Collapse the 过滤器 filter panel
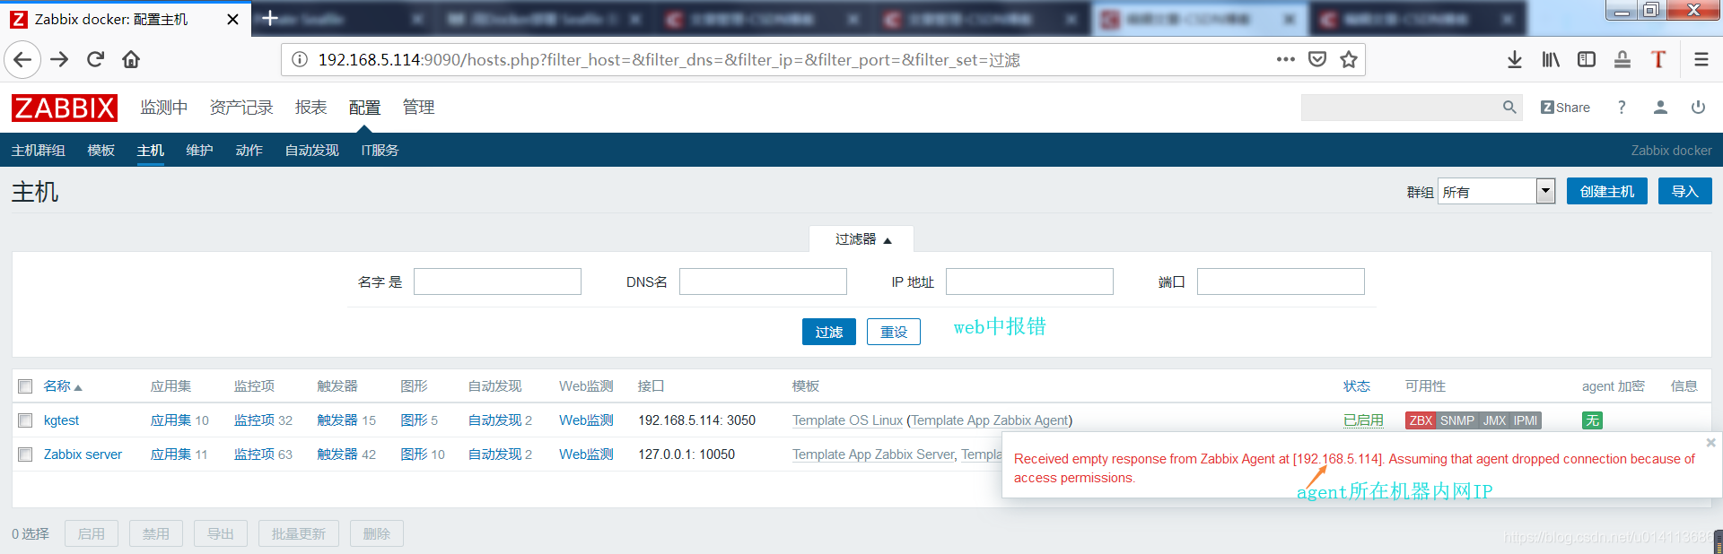The width and height of the screenshot is (1723, 554). tap(862, 239)
